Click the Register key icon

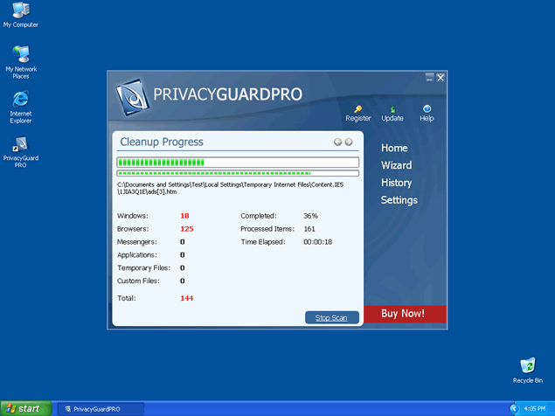tap(358, 108)
